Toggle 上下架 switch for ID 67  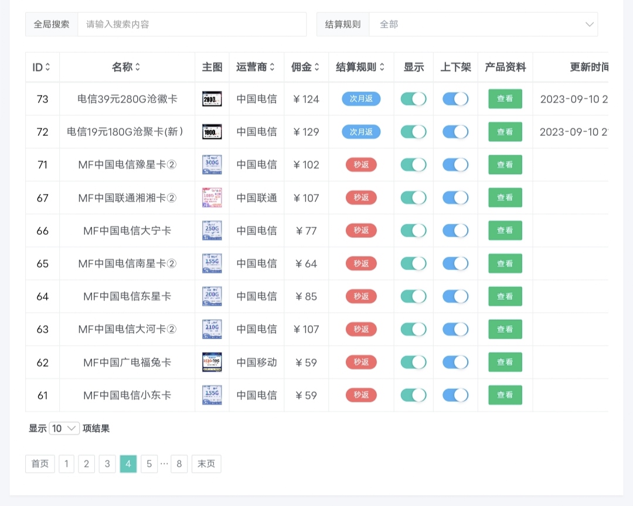[455, 198]
